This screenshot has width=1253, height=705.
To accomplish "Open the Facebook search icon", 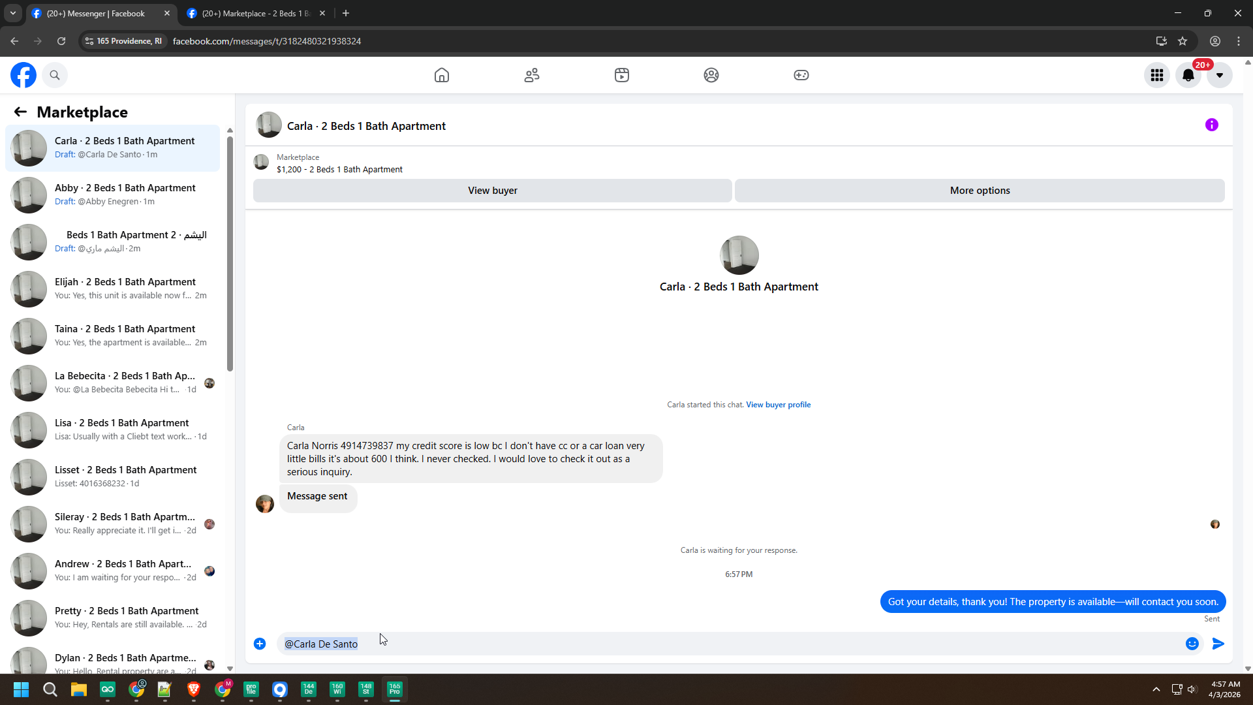I will point(55,75).
